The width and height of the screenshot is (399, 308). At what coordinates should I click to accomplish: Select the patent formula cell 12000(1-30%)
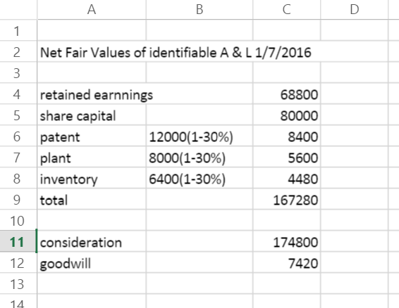[x=199, y=137]
